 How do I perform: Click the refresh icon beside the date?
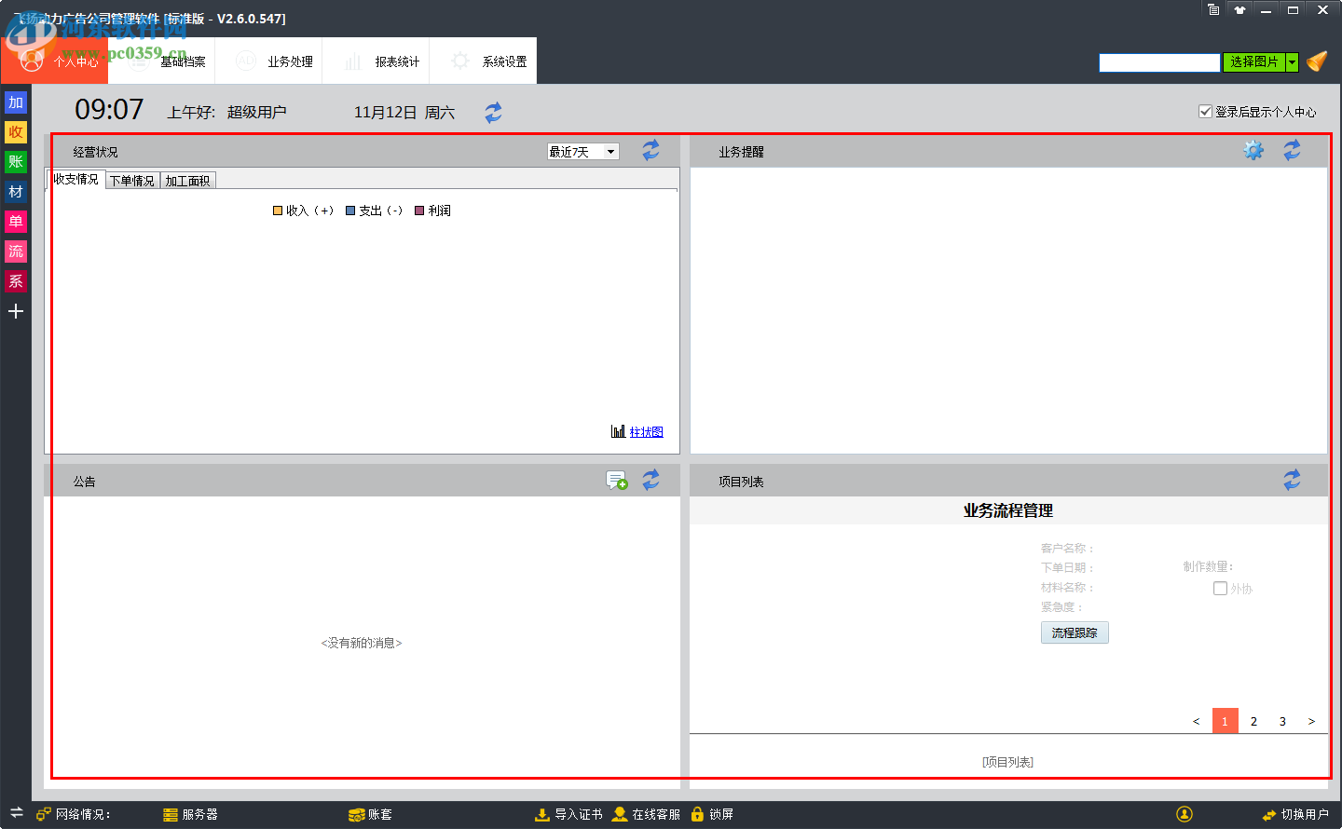493,113
